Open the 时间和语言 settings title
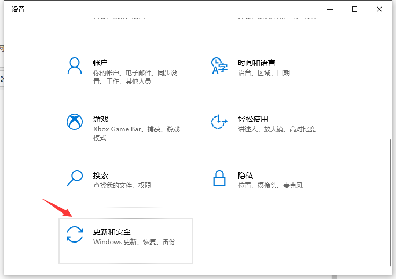The height and width of the screenshot is (279, 396). (x=256, y=63)
